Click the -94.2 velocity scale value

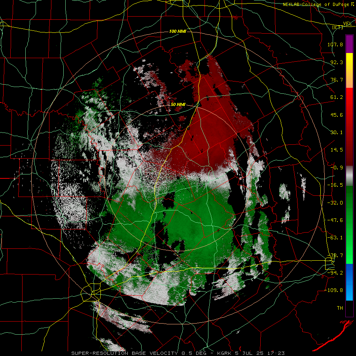pos(335,273)
